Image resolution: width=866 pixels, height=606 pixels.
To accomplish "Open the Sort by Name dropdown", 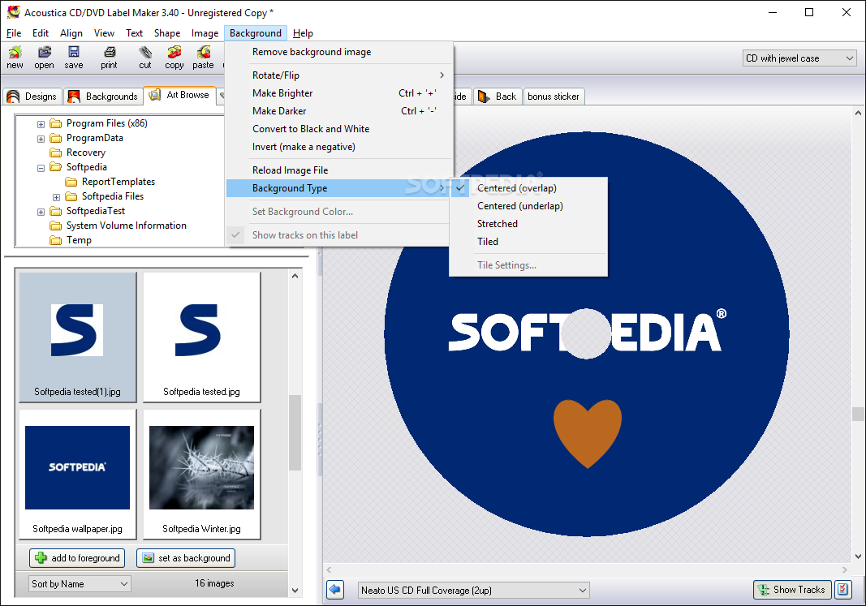I will [80, 583].
